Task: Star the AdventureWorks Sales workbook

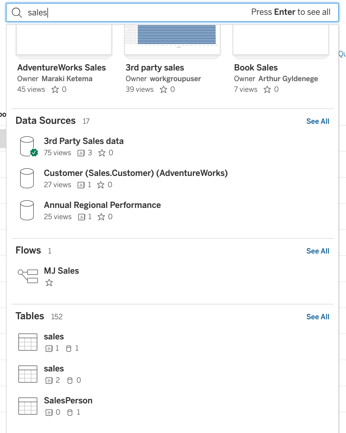Action: (x=55, y=89)
